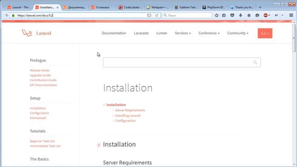Open Documentation in top navigation
The image size is (297, 167).
coord(114,33)
